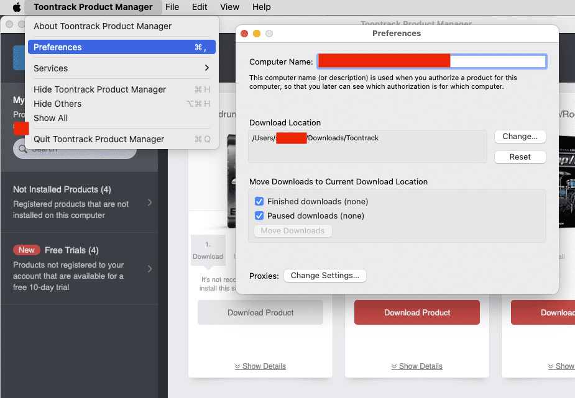The height and width of the screenshot is (398, 575).
Task: Click the New badge beside Free Trials
Action: point(27,250)
